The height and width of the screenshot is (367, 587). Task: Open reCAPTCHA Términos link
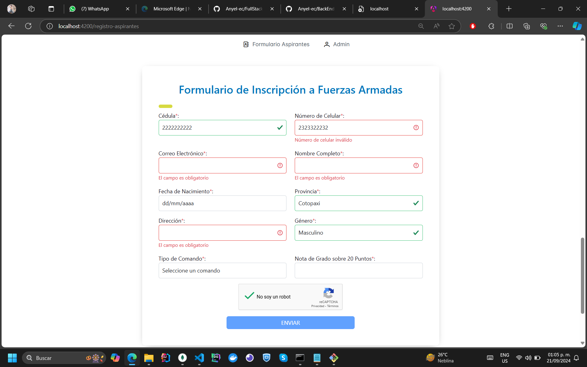pos(333,306)
